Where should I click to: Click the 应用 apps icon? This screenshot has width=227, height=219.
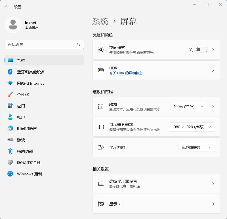(10, 106)
